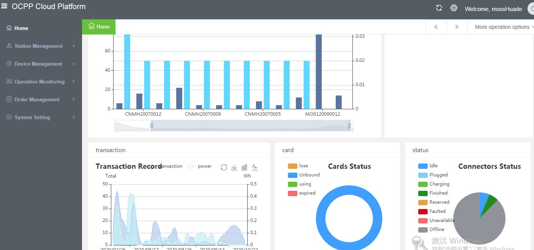This screenshot has width=534, height=250.
Task: Expand the Order Management chevron
Action: (x=73, y=99)
